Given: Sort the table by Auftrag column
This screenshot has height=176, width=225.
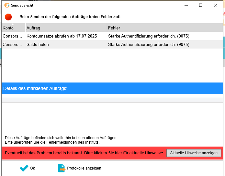Looking at the screenshot, I should point(66,28).
